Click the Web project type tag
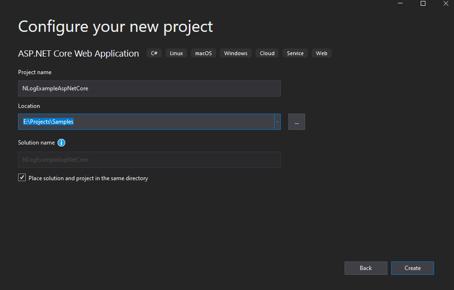This screenshot has height=290, width=454. point(321,53)
